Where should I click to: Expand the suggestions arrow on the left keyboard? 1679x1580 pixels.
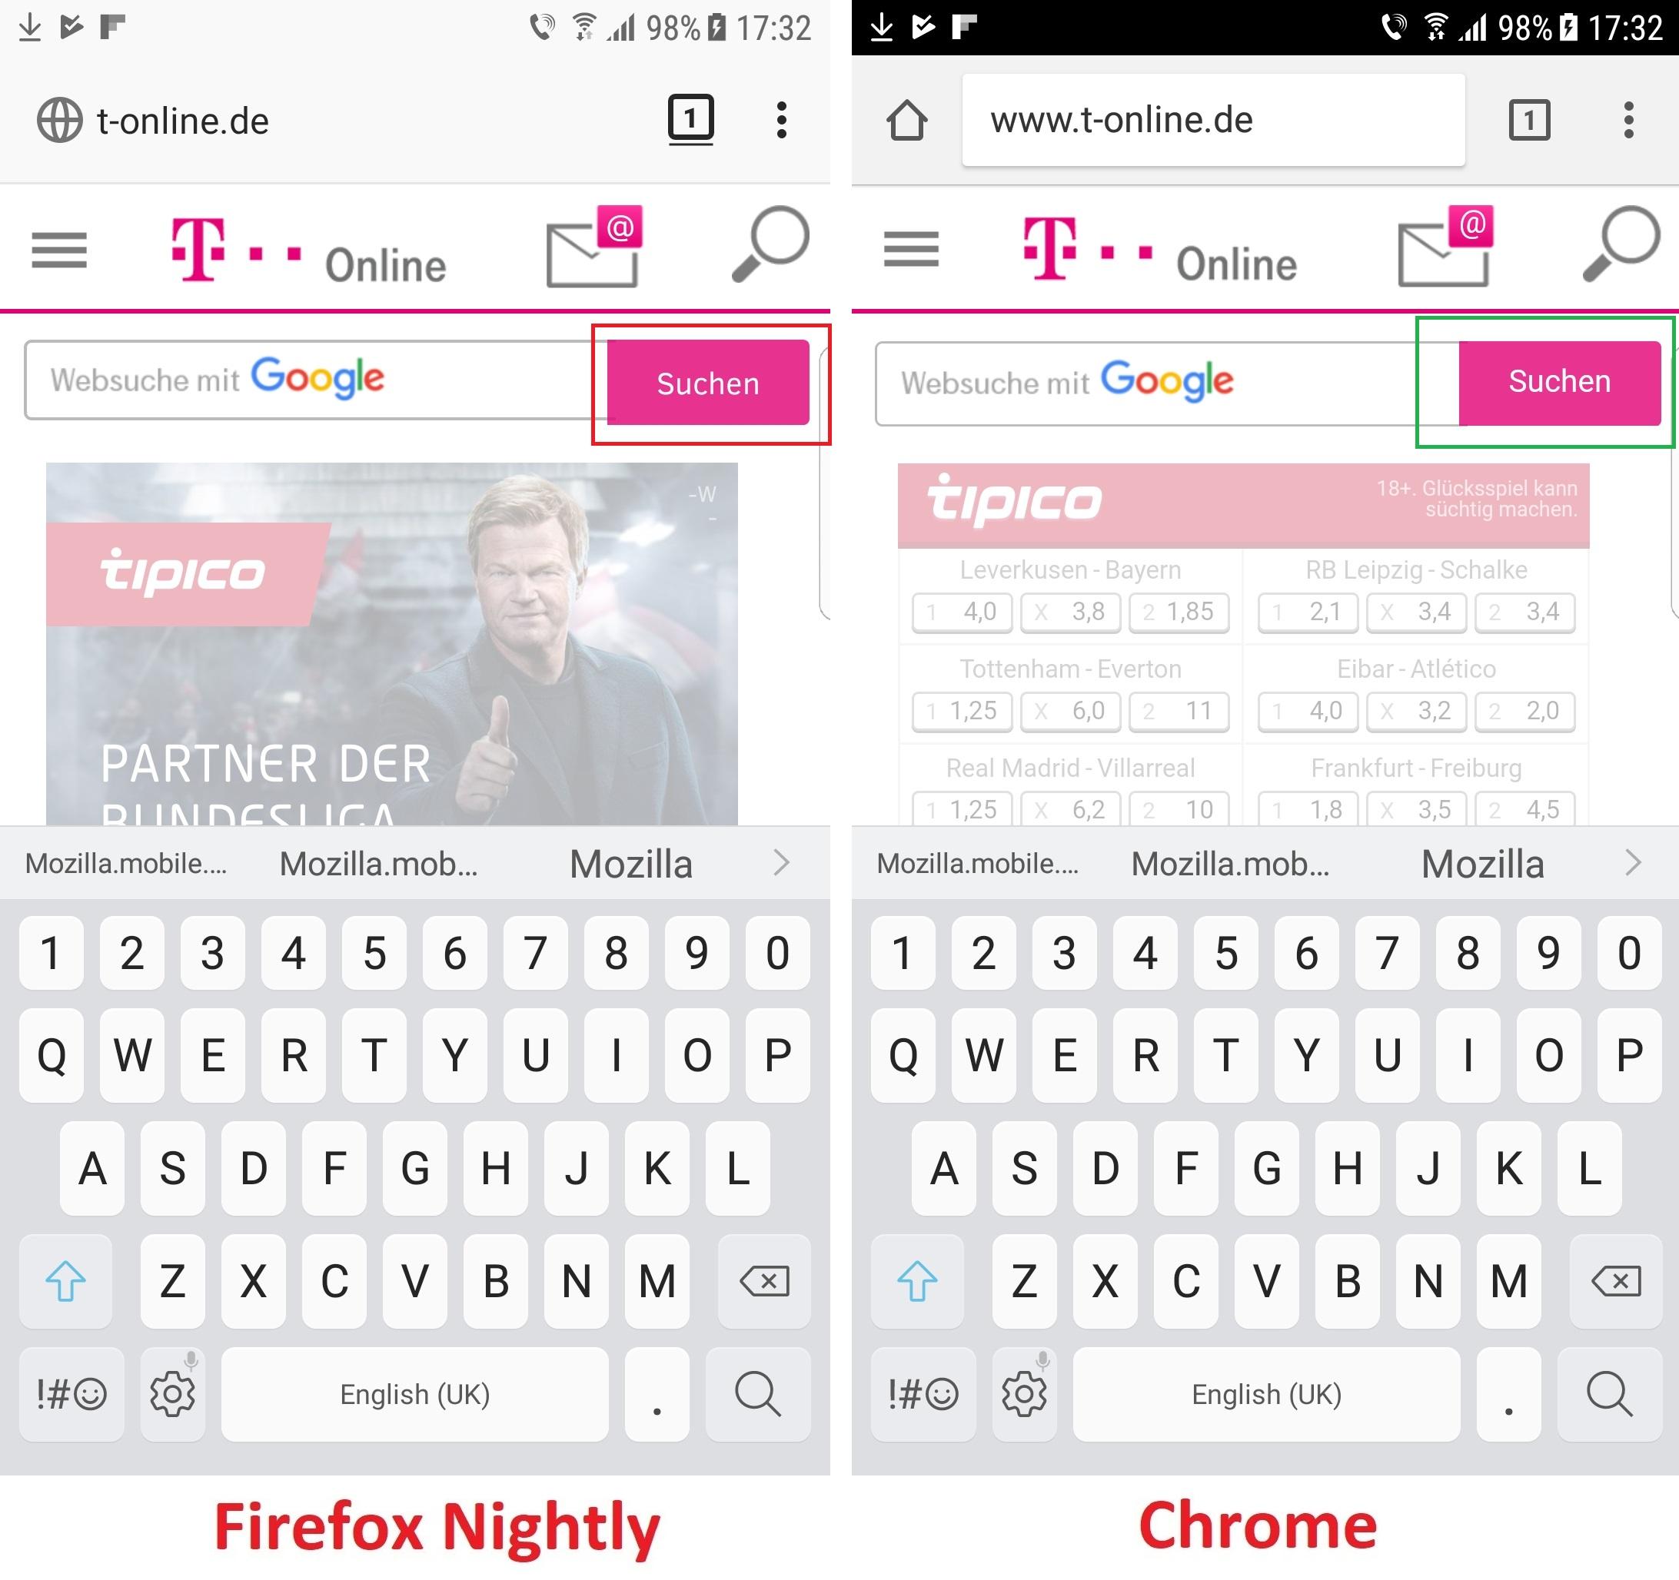tap(781, 863)
